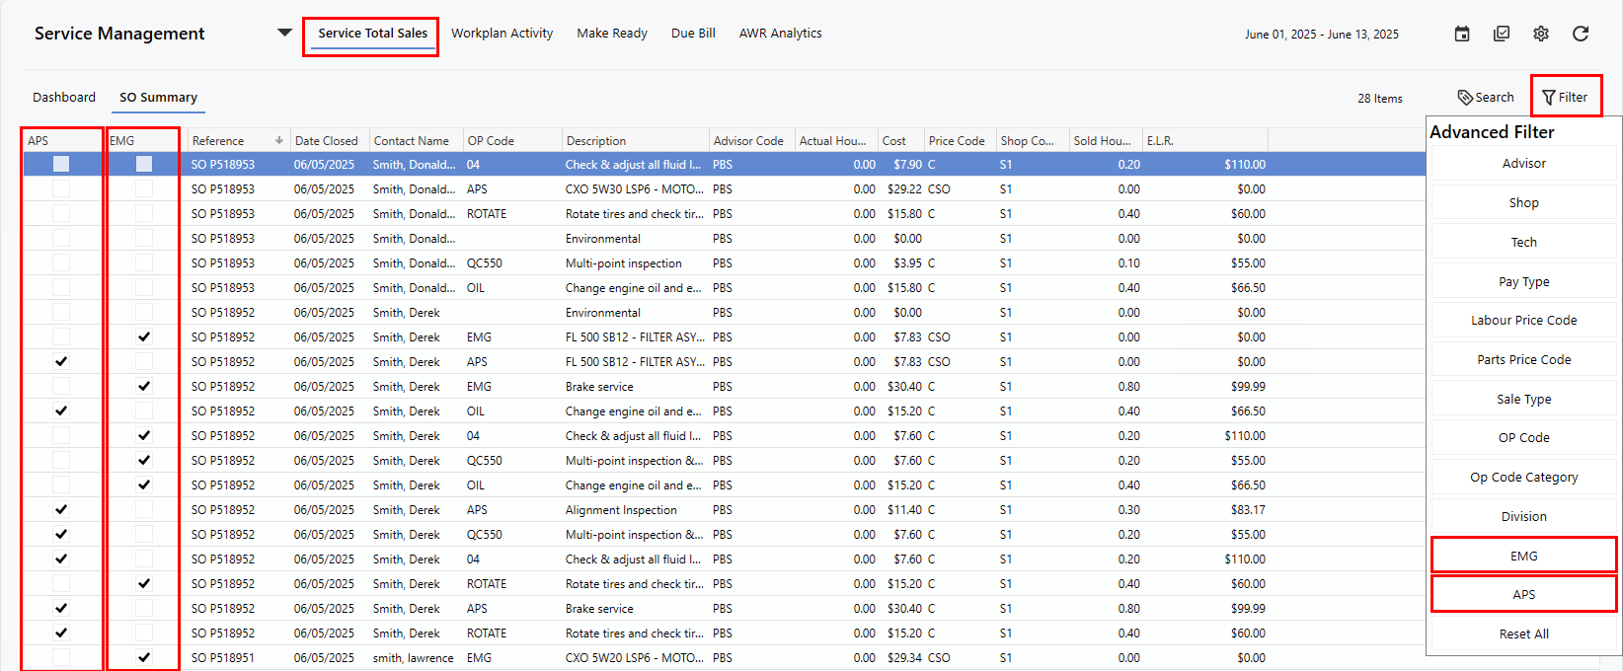Open the Advisor filter option
This screenshot has height=671, width=1623.
tap(1523, 164)
